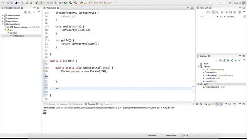Toggle Focus on Workweek in Task List
247x139 pixels.
(x=222, y=12)
